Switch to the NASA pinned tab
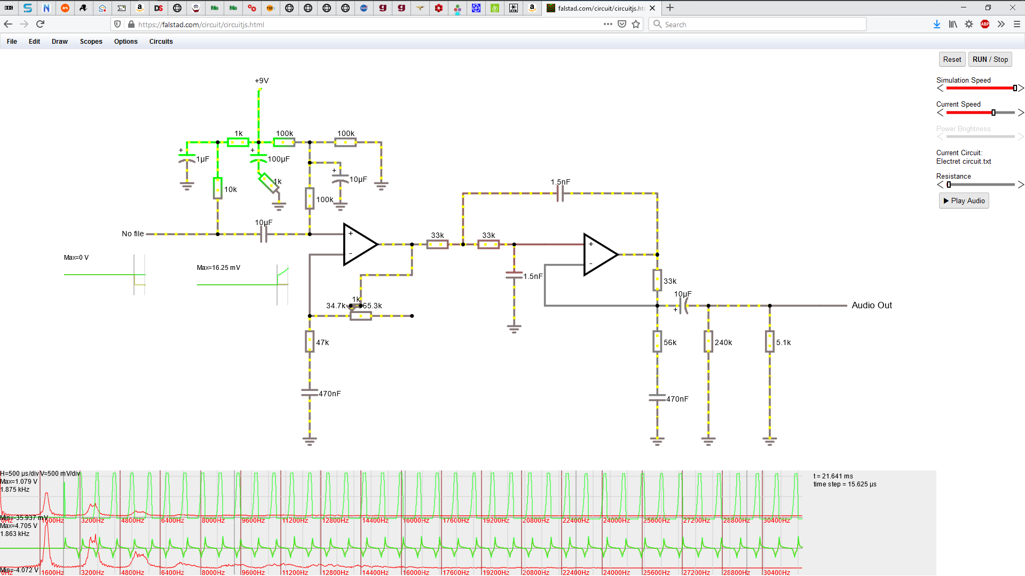The image size is (1025, 576). (x=364, y=8)
